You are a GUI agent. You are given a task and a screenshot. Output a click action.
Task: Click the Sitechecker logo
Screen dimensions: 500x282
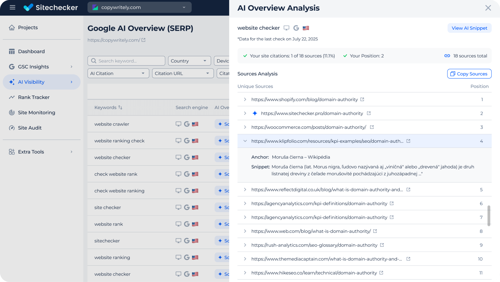coord(51,7)
